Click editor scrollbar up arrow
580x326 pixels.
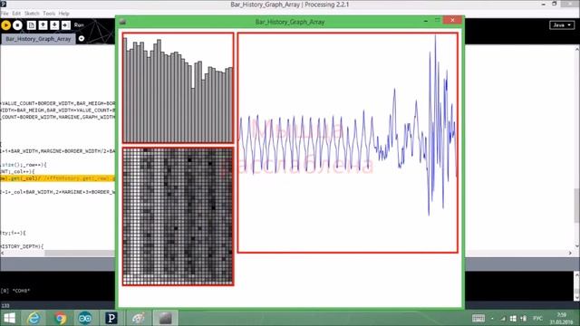577,48
